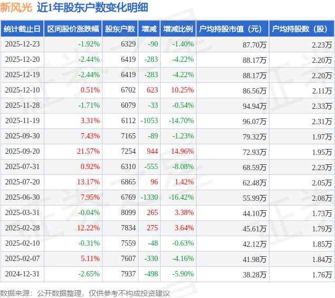Click the date cell 2025-12-23

pyautogui.click(x=22, y=44)
